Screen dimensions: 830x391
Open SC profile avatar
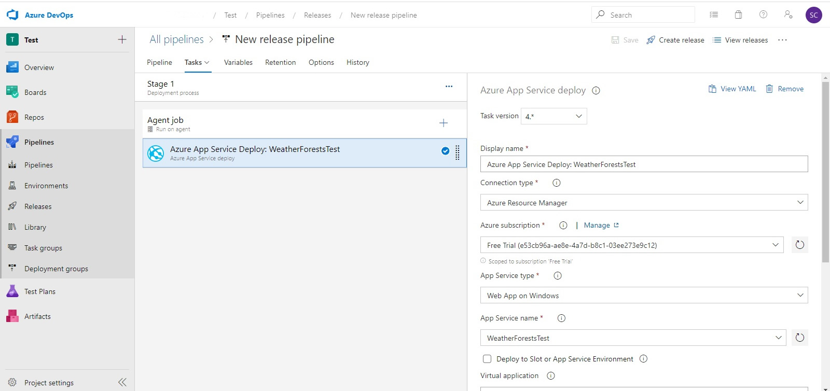[814, 15]
